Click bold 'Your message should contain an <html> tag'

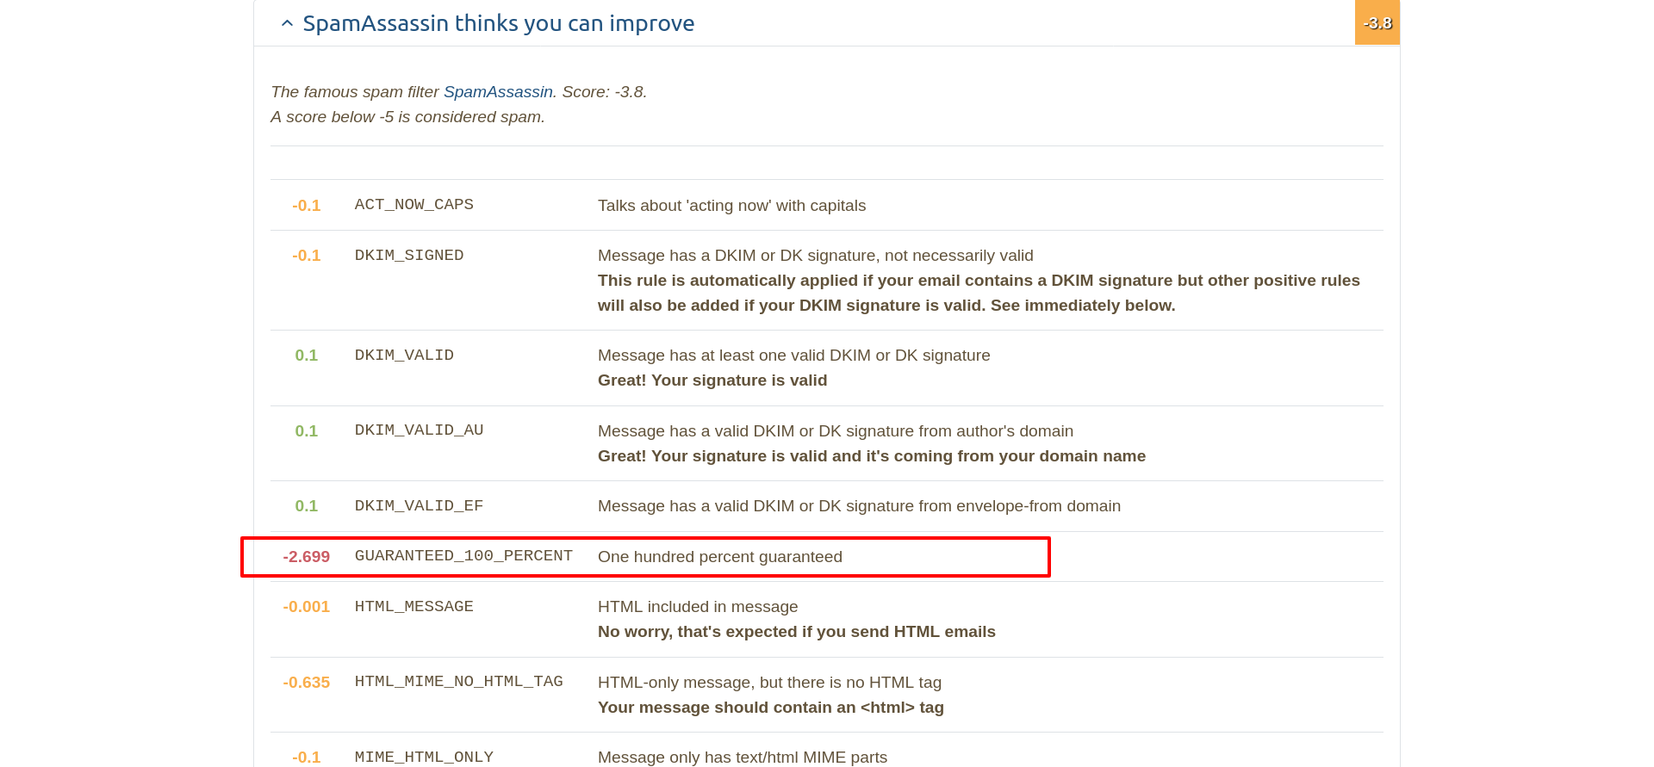(771, 708)
